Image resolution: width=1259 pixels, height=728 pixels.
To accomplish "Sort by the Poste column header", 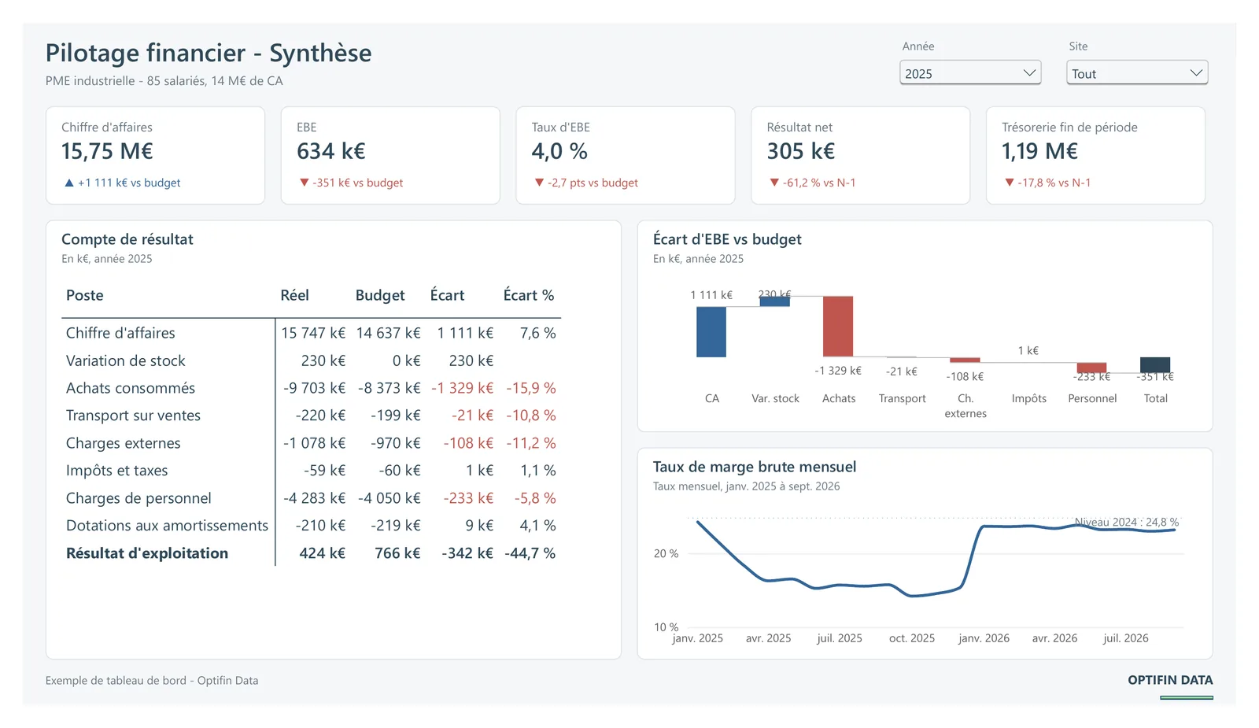I will (85, 295).
